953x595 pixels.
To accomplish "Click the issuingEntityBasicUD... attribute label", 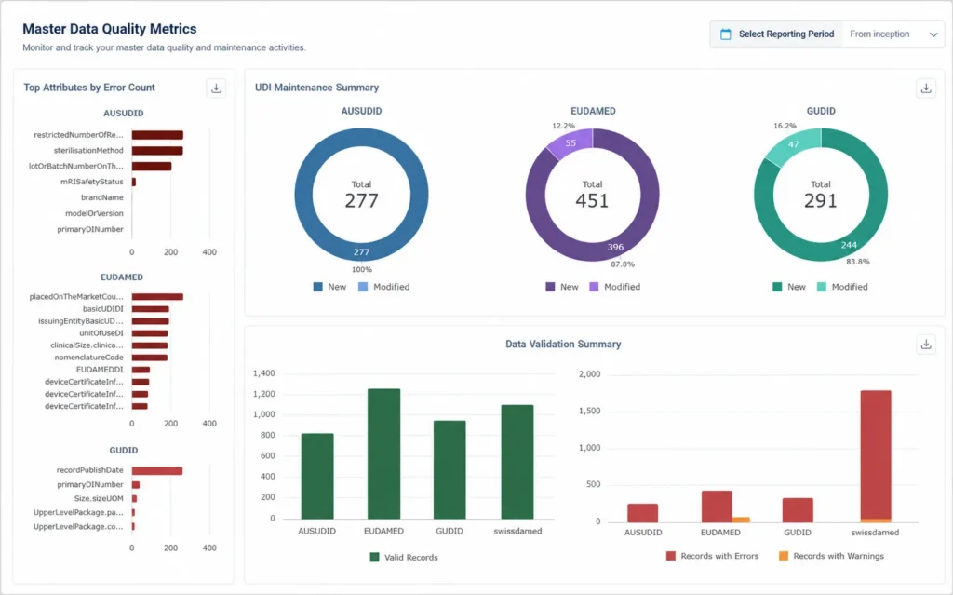I will coord(81,320).
